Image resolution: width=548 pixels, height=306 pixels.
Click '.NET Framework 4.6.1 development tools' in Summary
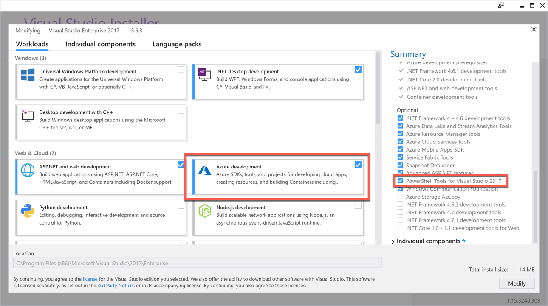pos(456,71)
